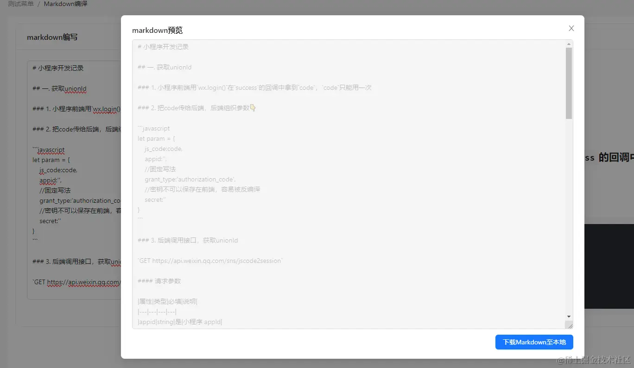Click the GET api.weixin.qq.com line in preview

(210, 261)
